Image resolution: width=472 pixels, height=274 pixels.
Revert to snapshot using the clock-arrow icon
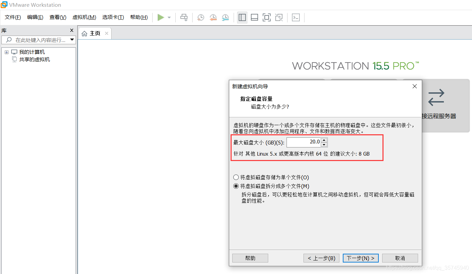tap(213, 18)
